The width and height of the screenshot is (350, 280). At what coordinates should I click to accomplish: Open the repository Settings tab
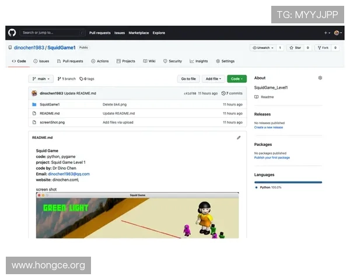coord(225,61)
